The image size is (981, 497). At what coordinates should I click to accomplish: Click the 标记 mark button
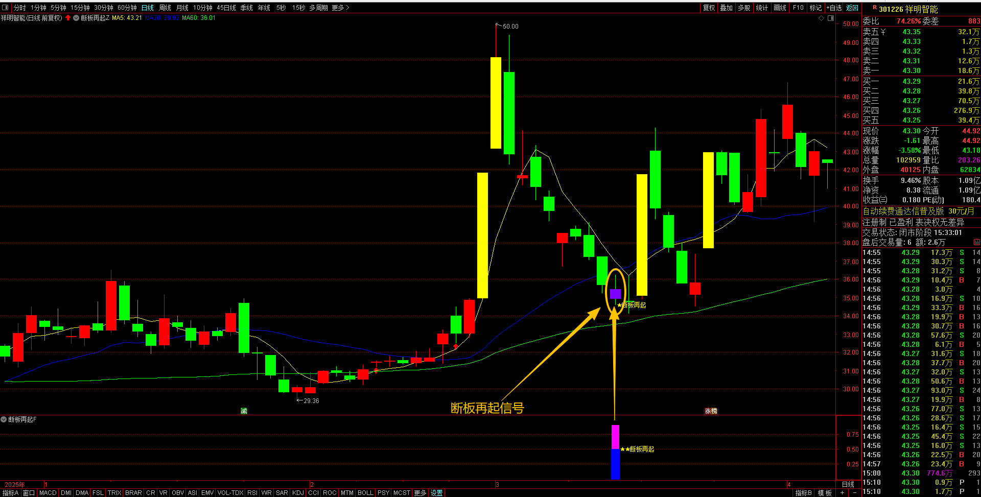(x=816, y=8)
